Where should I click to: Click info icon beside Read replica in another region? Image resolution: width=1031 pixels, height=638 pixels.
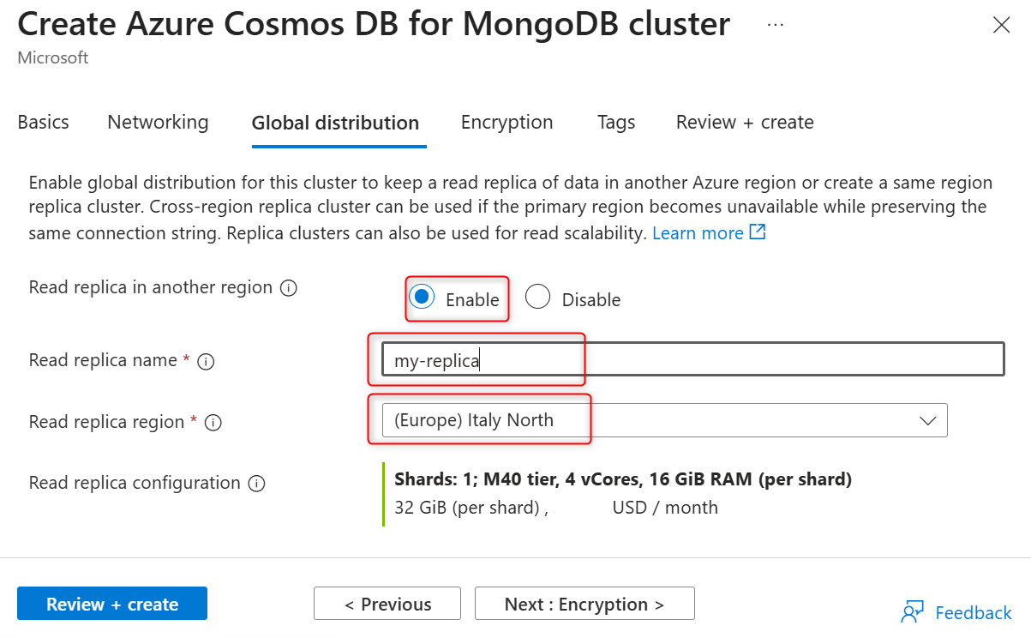click(289, 288)
